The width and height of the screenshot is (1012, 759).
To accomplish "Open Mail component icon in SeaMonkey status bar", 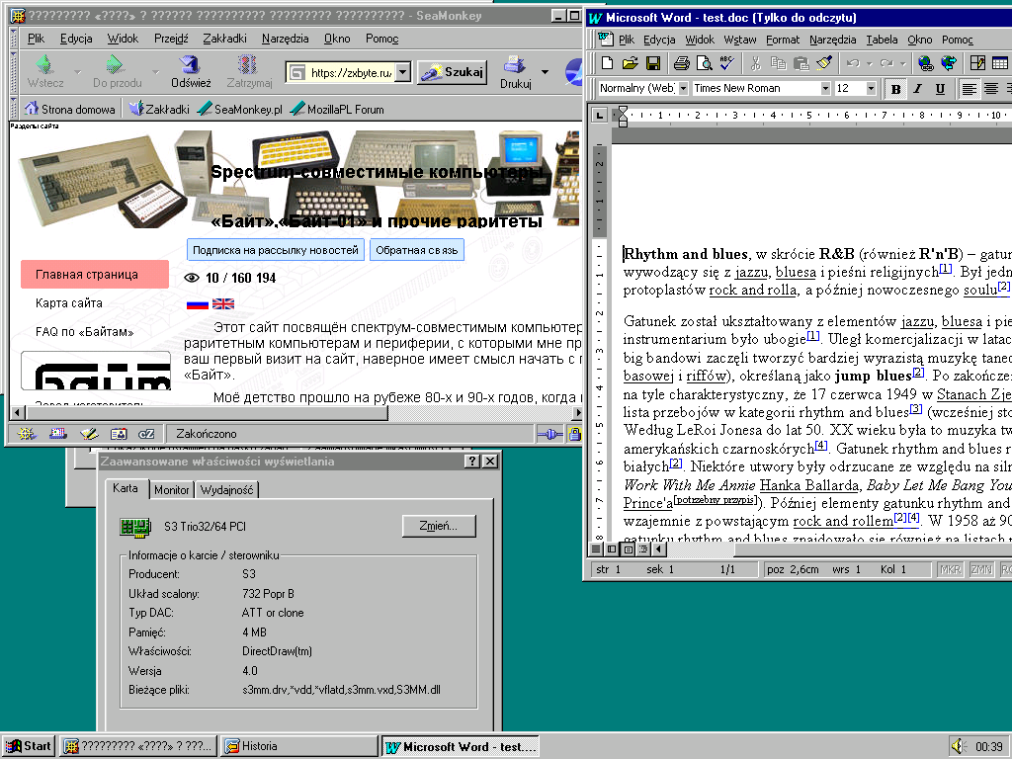I will point(57,434).
